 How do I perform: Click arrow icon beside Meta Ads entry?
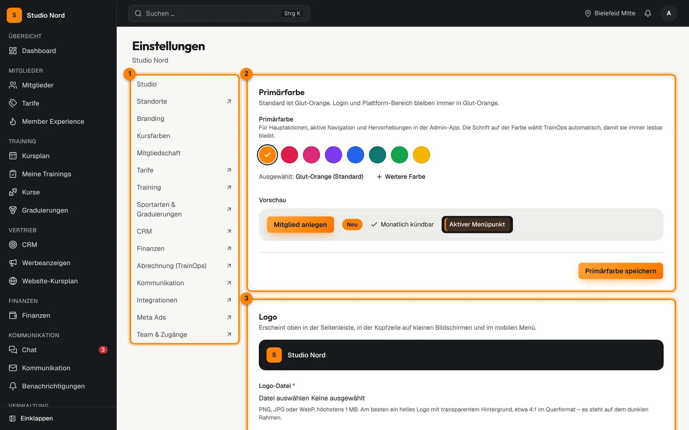[229, 317]
